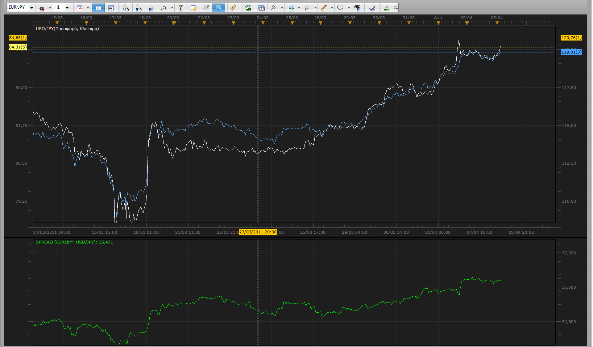The height and width of the screenshot is (347, 593).
Task: Click the 35,000 spread axis value
Action: pyautogui.click(x=569, y=287)
